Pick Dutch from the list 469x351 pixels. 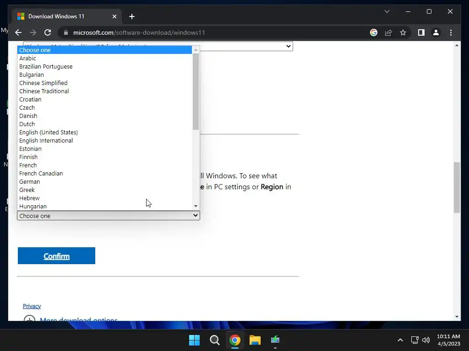coord(104,124)
